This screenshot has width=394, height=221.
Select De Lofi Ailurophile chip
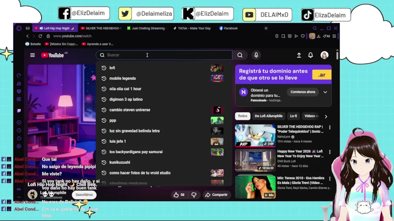click(x=268, y=116)
